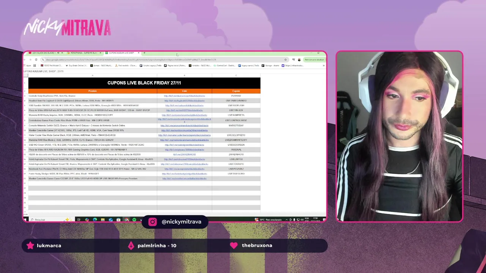Open the Armas - RAGE Multi bookmark
The height and width of the screenshot is (273, 486).
[x=101, y=66]
